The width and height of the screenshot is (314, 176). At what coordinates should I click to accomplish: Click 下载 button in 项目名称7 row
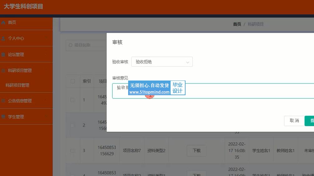(197, 150)
